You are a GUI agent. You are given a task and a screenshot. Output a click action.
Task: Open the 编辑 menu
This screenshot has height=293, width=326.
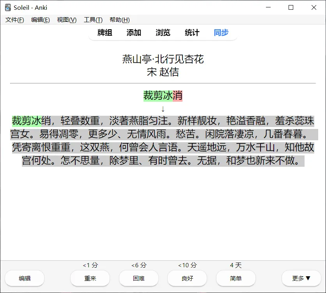coord(40,20)
